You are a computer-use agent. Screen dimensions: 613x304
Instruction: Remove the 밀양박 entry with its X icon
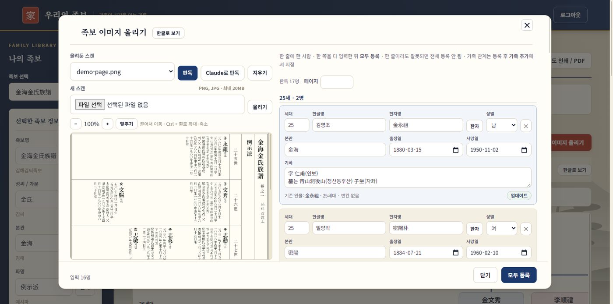tap(526, 229)
